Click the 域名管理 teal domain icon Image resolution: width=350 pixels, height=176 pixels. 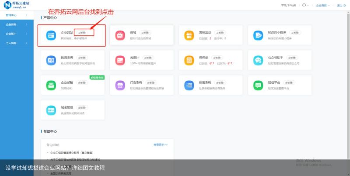coord(51,110)
